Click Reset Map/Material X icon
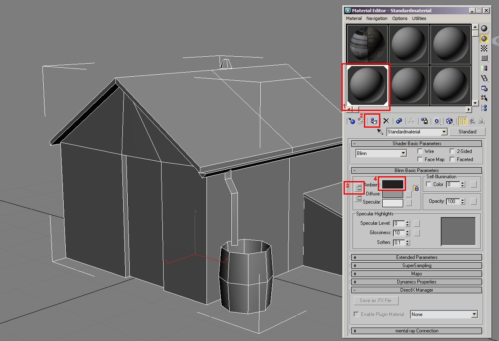The width and height of the screenshot is (499, 341). coord(386,121)
